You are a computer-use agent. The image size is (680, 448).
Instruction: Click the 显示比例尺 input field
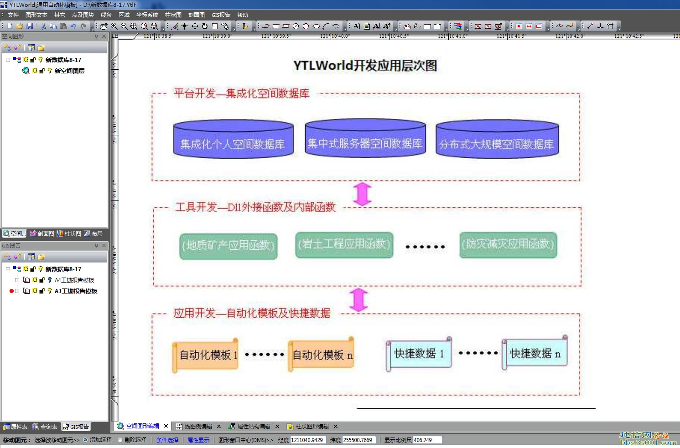[x=427, y=440]
